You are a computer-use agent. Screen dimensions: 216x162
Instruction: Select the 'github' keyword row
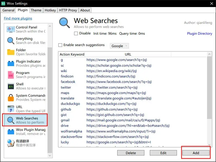(x=132, y=109)
